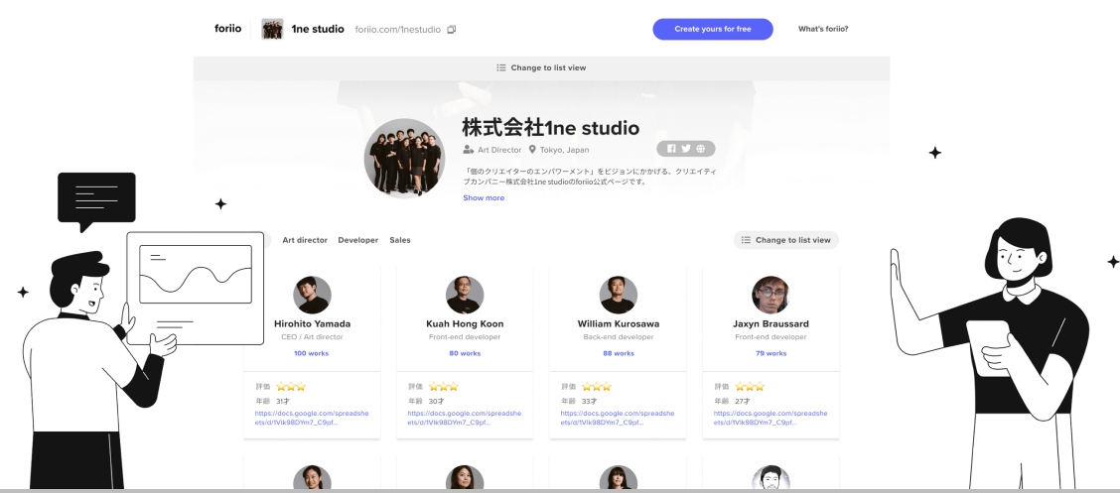
Task: Click the location pin icon
Action: click(x=532, y=150)
